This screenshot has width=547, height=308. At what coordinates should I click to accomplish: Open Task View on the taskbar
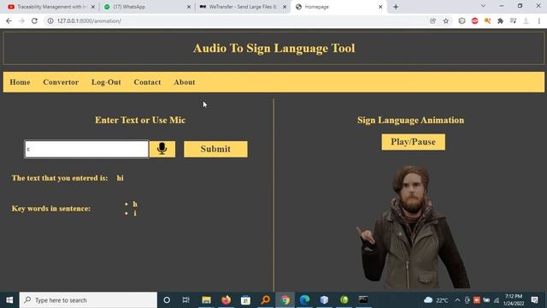click(186, 300)
